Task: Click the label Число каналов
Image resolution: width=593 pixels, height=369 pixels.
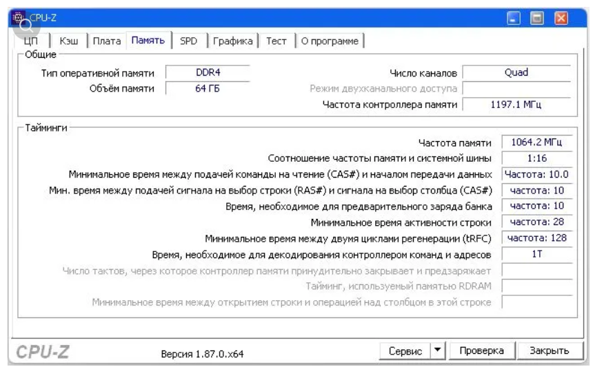Action: (423, 73)
